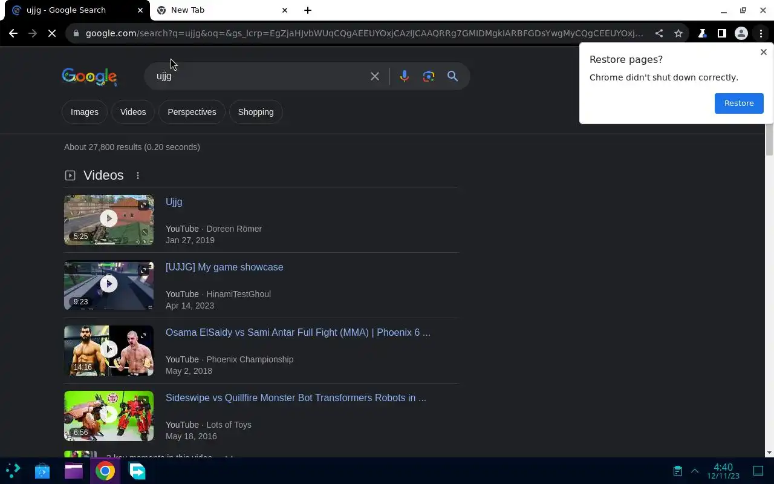Viewport: 774px width, 484px height.
Task: Click 'Phoenix Championship' channel text
Action: coord(250,359)
